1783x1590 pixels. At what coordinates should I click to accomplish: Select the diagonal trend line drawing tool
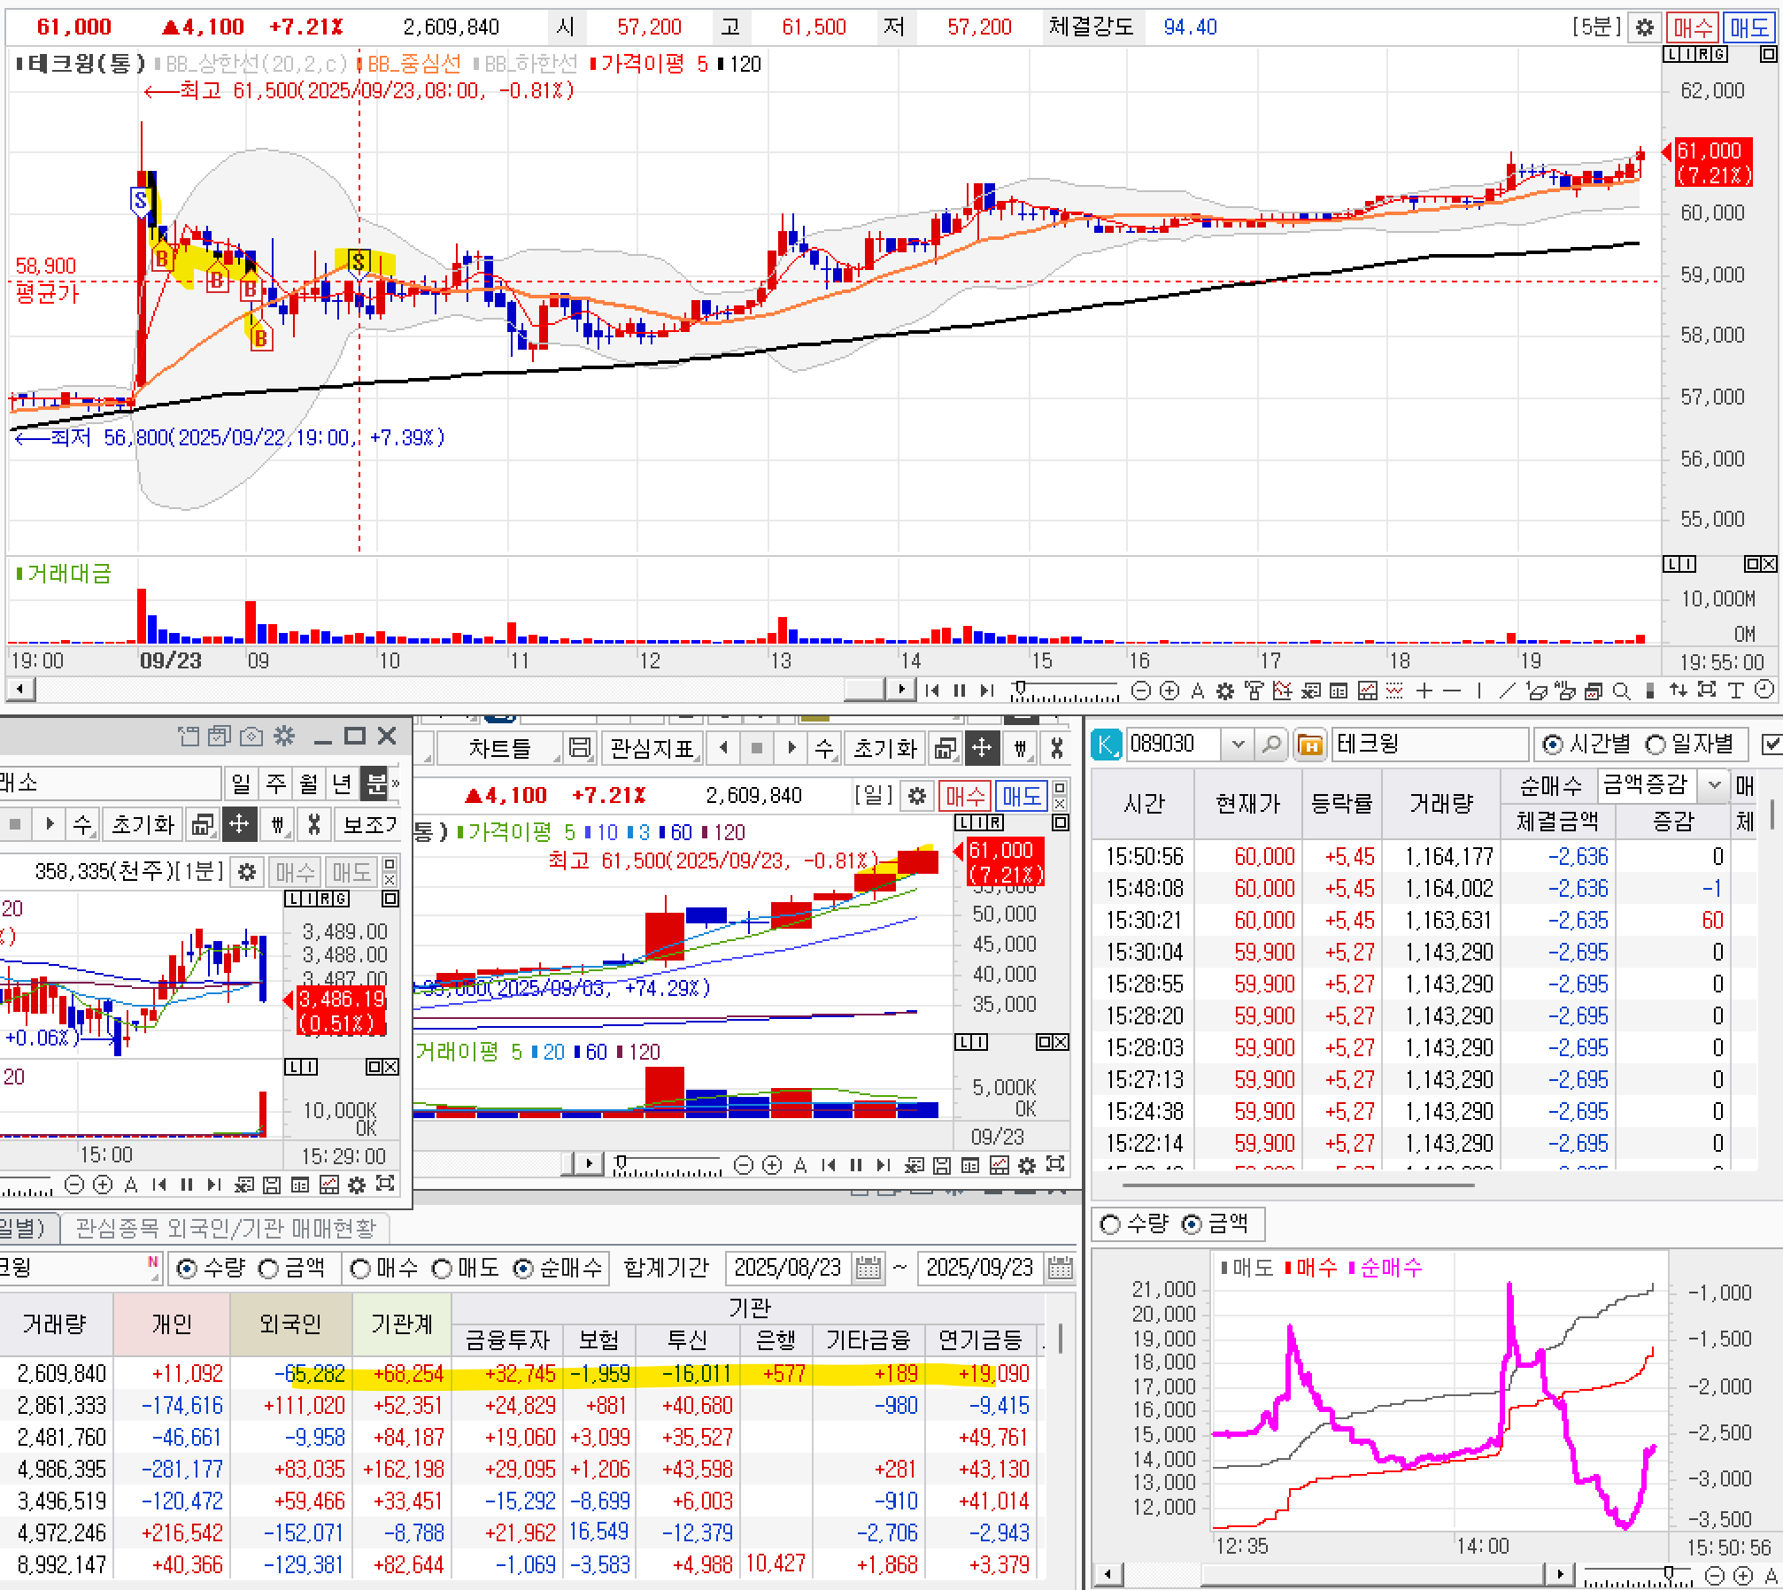coord(1508,691)
